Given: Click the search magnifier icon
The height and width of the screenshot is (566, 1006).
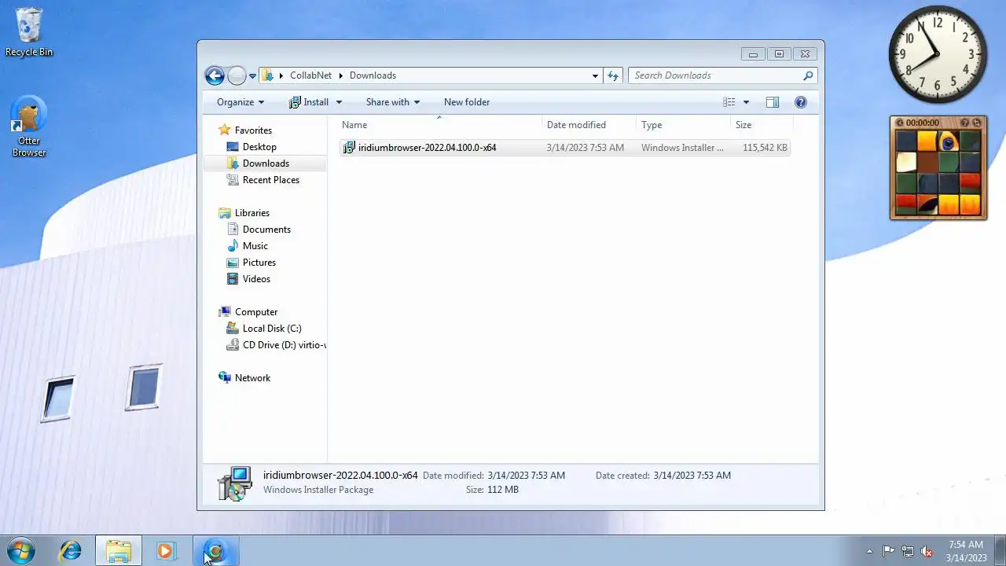Looking at the screenshot, I should pyautogui.click(x=808, y=75).
